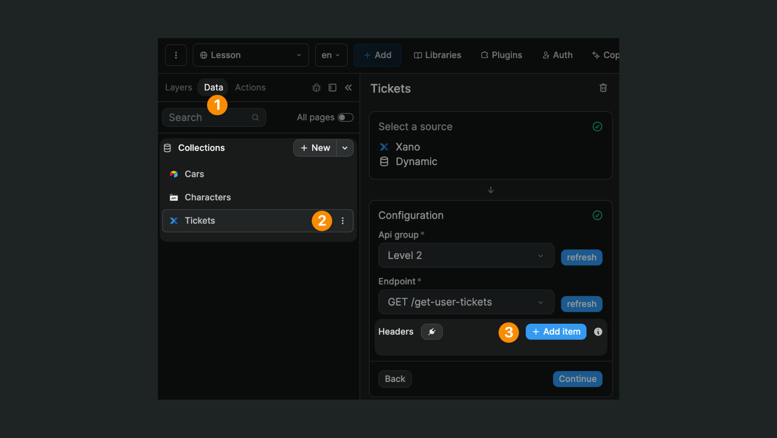The height and width of the screenshot is (438, 777).
Task: Enable the All pages toggle
Action: click(x=345, y=117)
